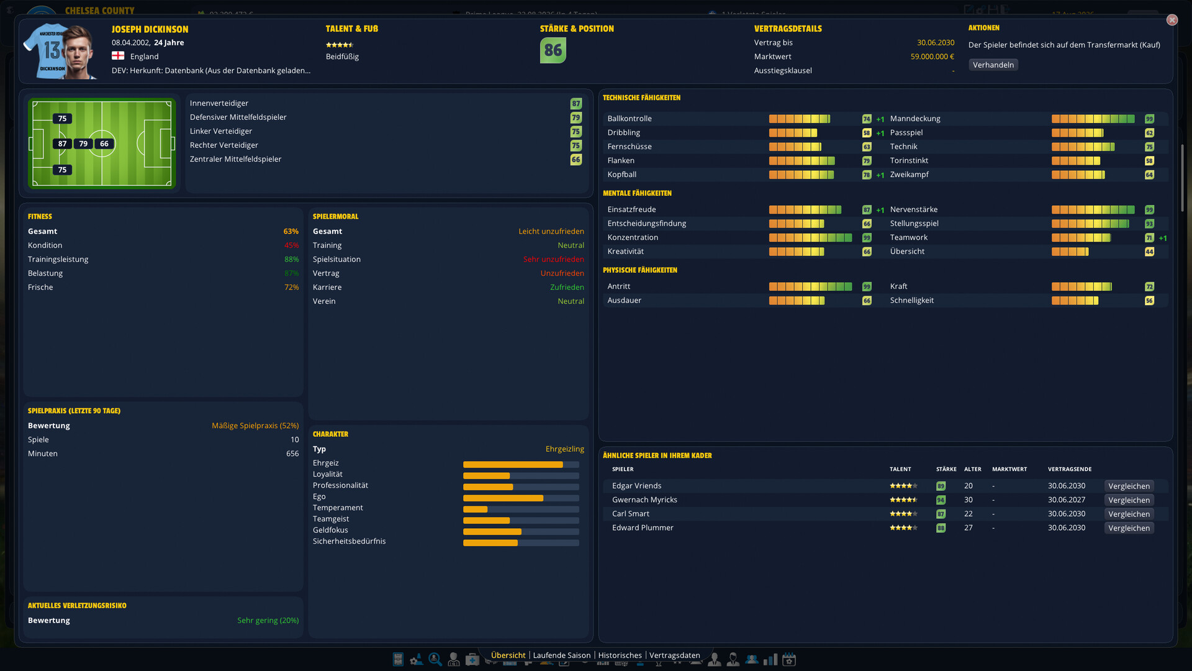This screenshot has height=671, width=1192.
Task: Click player name Gwernach Myricks
Action: [644, 500]
